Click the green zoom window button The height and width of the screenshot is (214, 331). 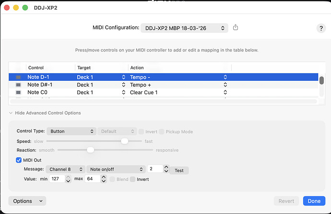[25, 8]
